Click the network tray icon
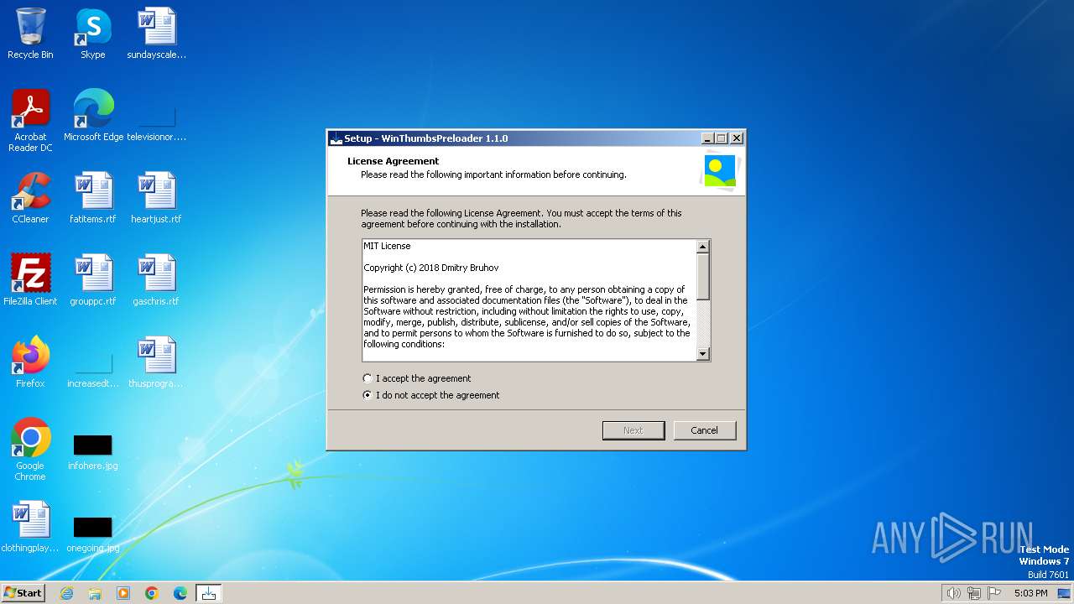The image size is (1074, 604). [x=974, y=593]
